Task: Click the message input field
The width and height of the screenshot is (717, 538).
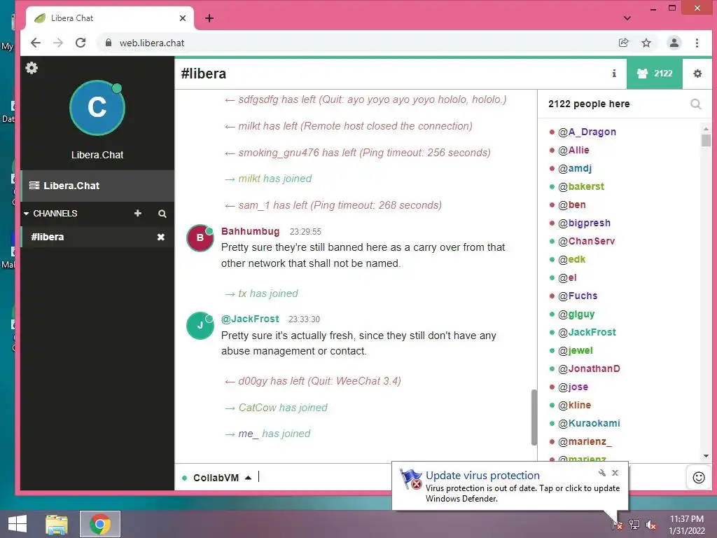Action: 325,477
